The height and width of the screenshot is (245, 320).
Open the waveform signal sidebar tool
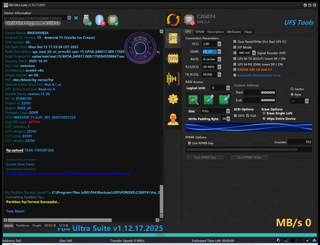pyautogui.click(x=173, y=79)
